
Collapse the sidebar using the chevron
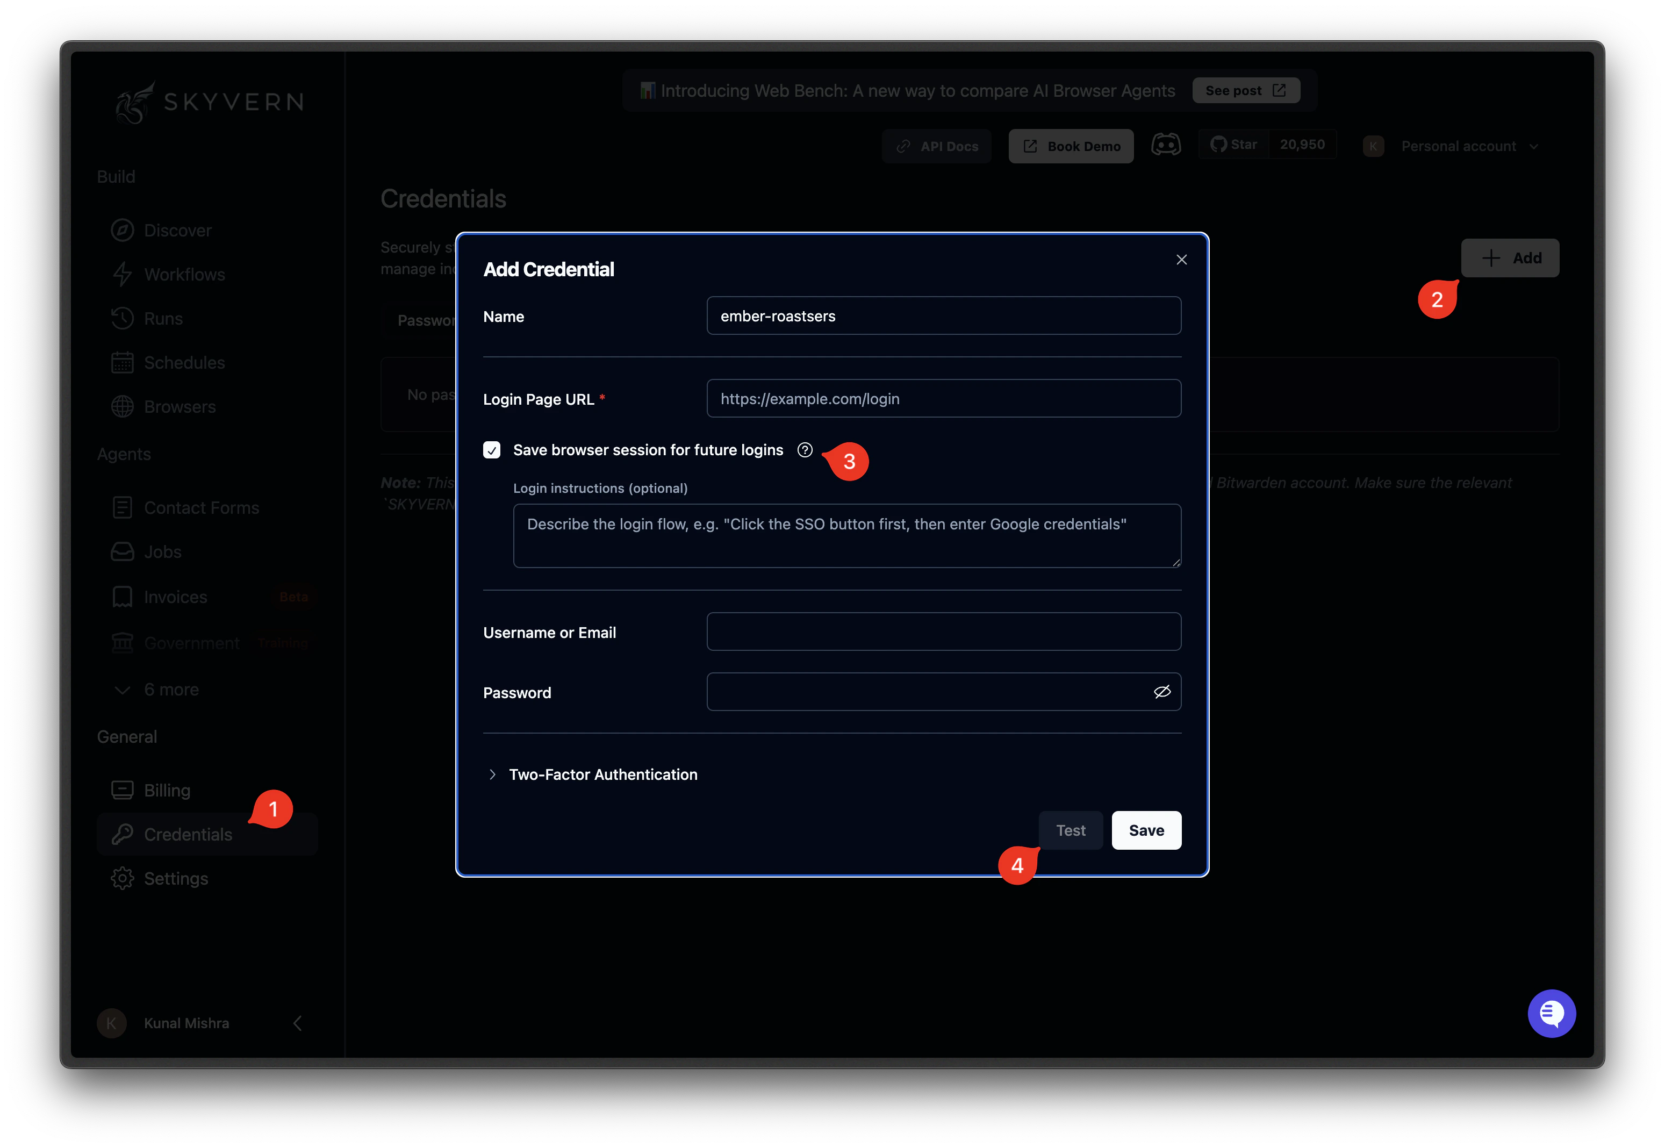click(297, 1023)
